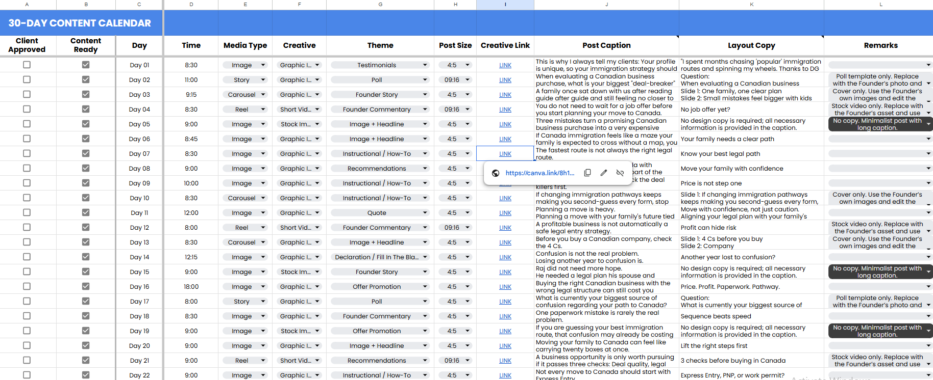Open Day 03 creative LINK
The height and width of the screenshot is (380, 933).
505,95
